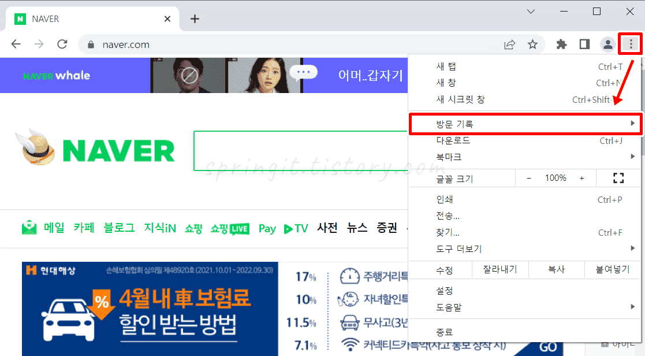The image size is (645, 356).
Task: Expand the 도움말 submenu
Action: pyautogui.click(x=524, y=307)
